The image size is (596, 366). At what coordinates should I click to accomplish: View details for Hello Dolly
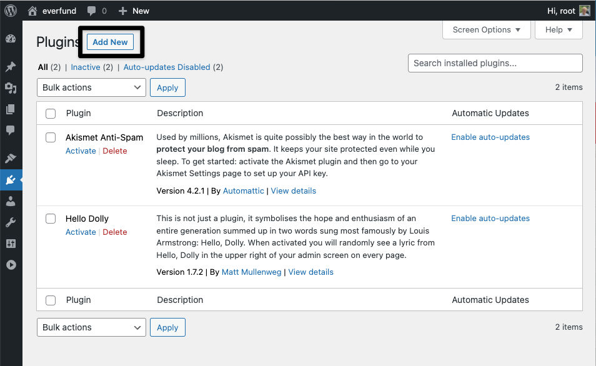[x=310, y=272]
